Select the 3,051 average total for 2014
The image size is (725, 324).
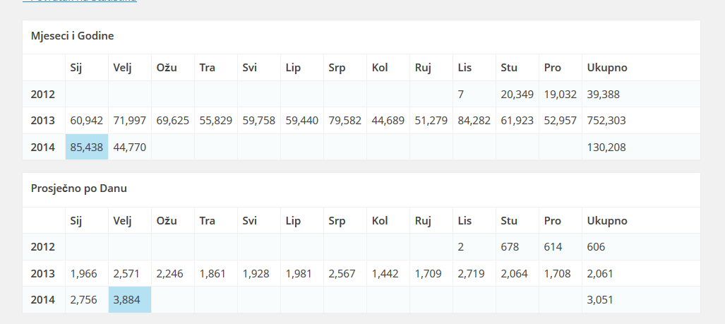pos(600,300)
